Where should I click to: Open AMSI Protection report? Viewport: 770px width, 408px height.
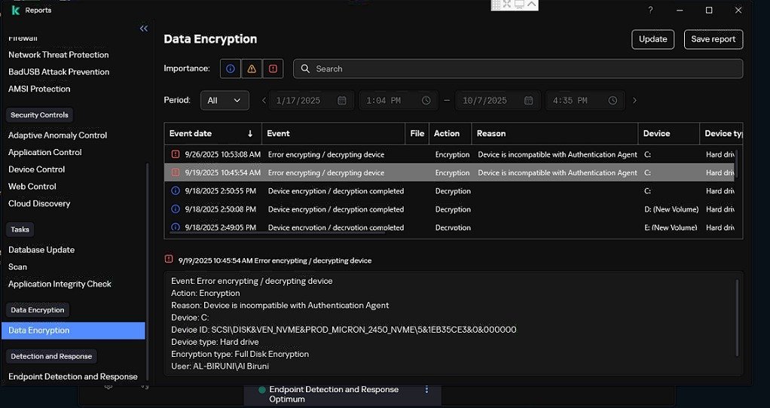(x=39, y=89)
